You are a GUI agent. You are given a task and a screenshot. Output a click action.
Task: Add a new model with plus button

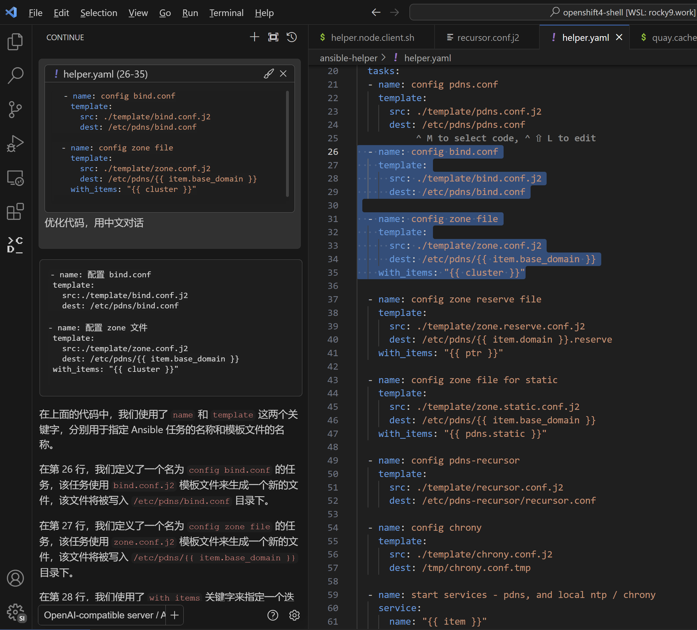pos(175,615)
